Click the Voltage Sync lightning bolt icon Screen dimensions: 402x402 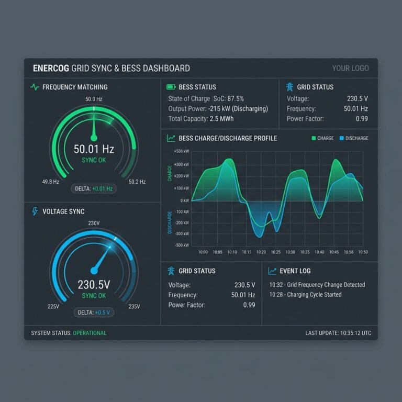tap(35, 211)
